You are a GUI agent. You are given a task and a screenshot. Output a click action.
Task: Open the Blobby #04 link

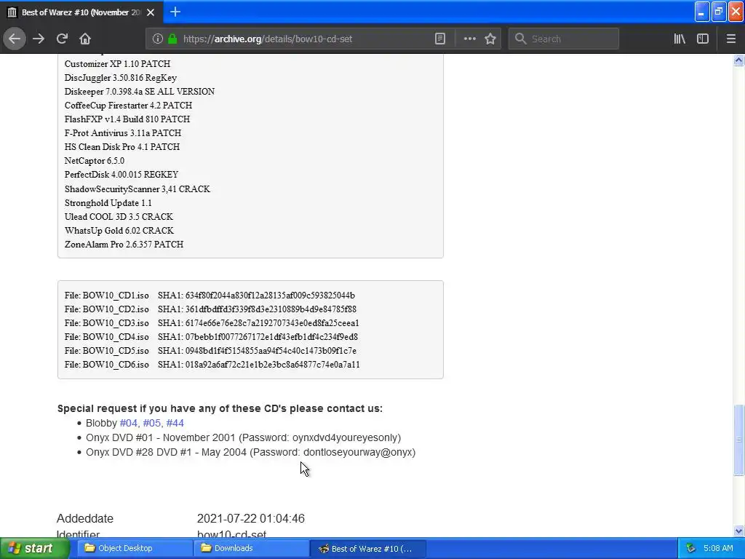pos(130,423)
